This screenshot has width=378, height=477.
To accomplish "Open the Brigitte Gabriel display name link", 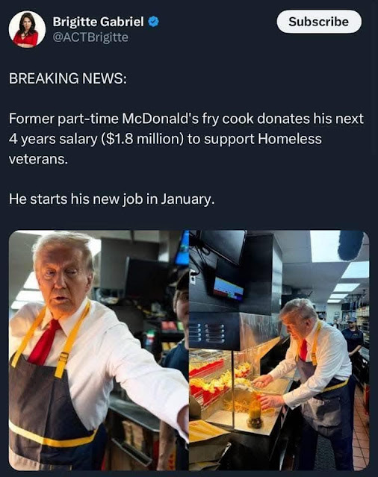I will (x=98, y=22).
